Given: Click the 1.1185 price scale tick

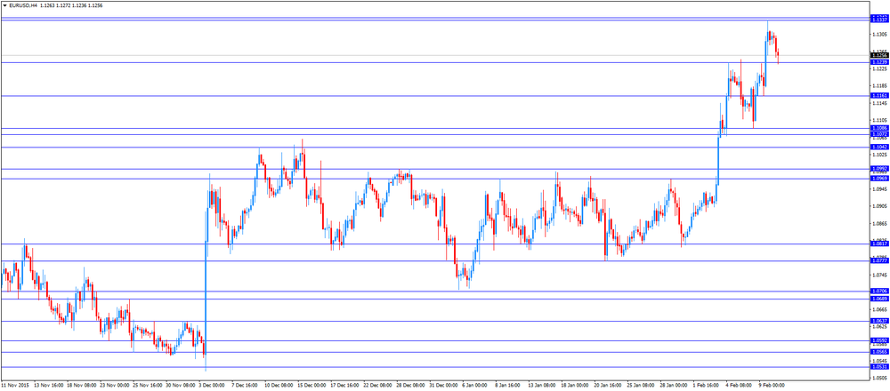Looking at the screenshot, I should 880,85.
